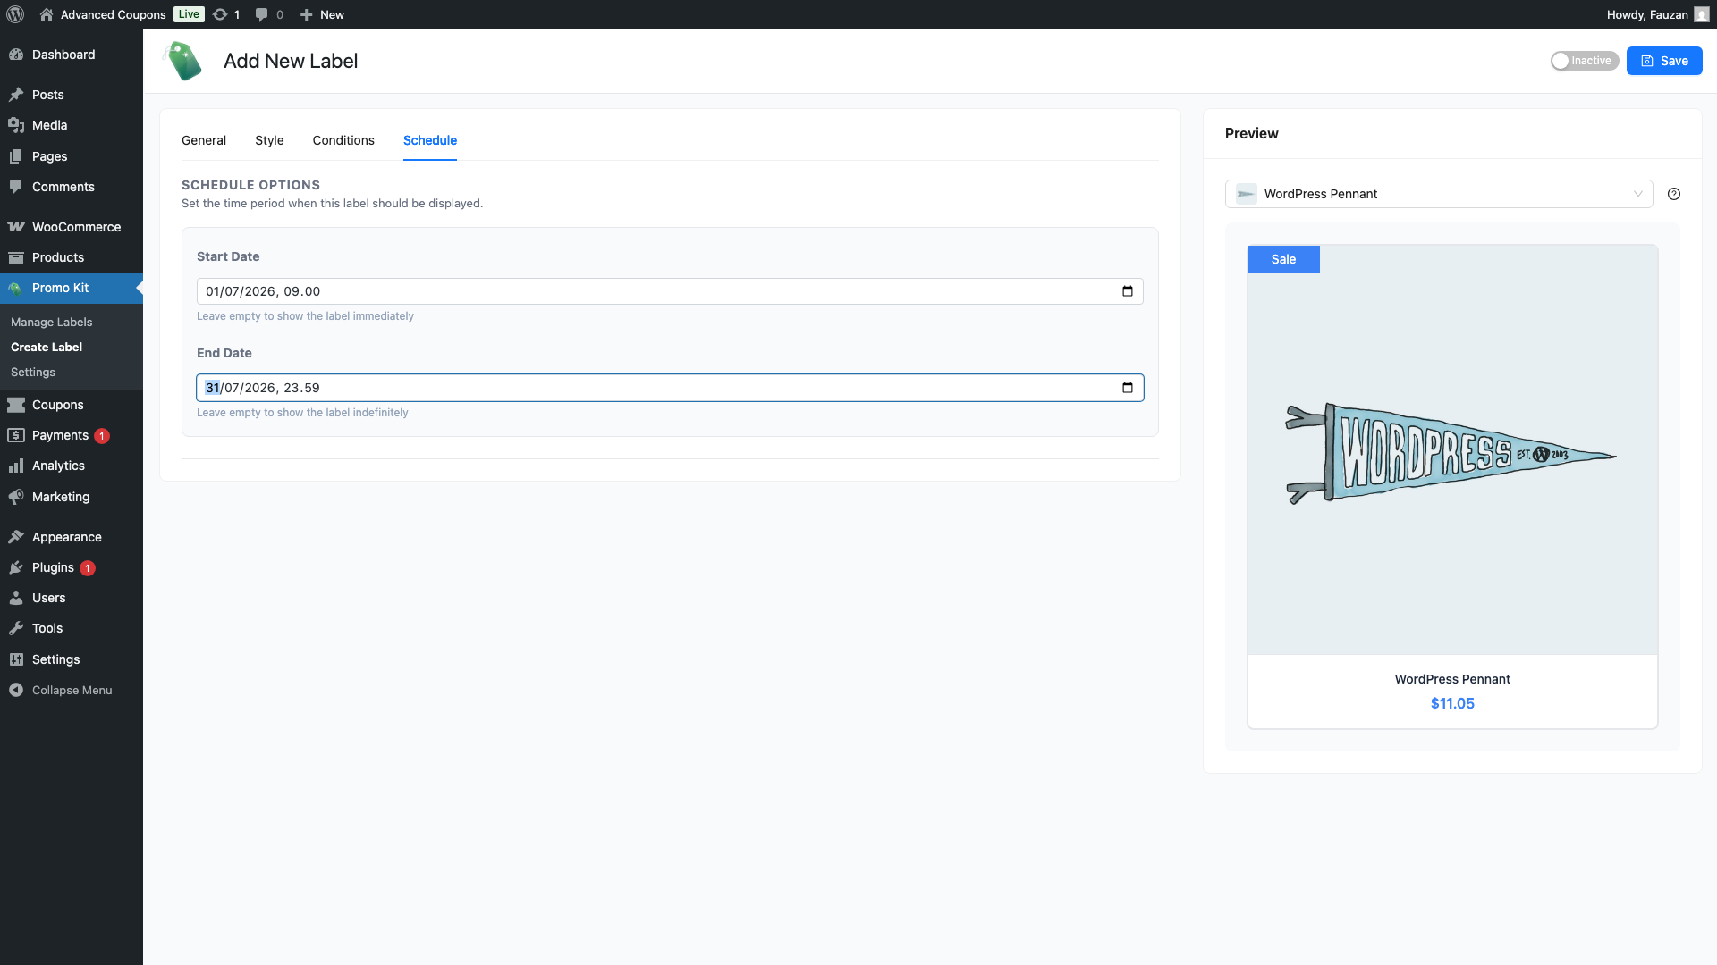Screen dimensions: 1717x965
Task: Click the green label tag logo icon
Action: [184, 61]
